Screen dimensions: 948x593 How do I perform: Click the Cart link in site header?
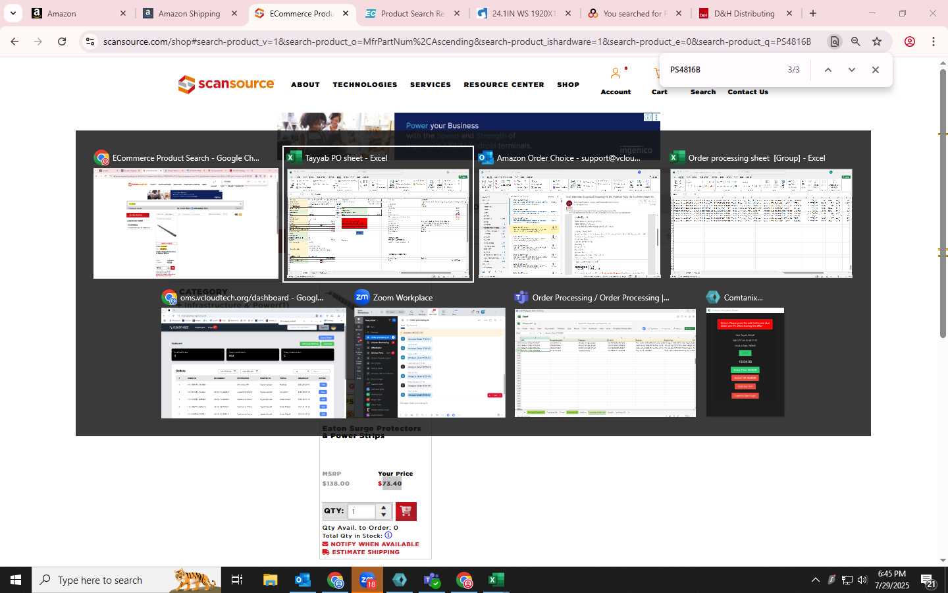click(659, 92)
